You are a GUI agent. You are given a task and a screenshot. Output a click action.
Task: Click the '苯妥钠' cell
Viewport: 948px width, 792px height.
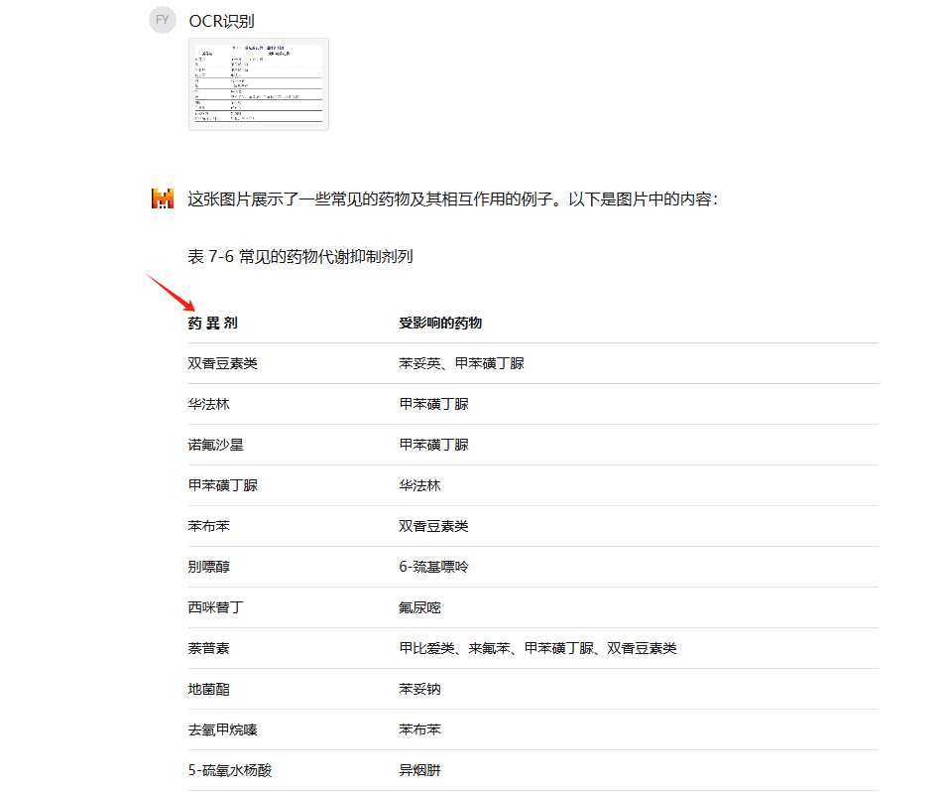(x=419, y=689)
